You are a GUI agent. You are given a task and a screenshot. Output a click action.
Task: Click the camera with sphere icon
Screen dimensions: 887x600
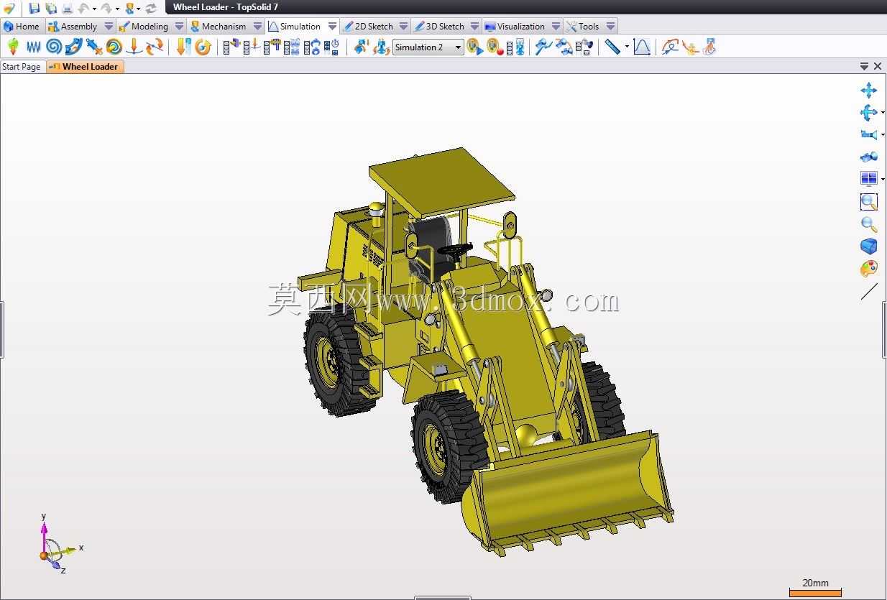click(x=868, y=157)
